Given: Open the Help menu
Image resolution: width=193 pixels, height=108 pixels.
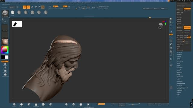Looking at the screenshot, I should pyautogui.click(x=100, y=3).
